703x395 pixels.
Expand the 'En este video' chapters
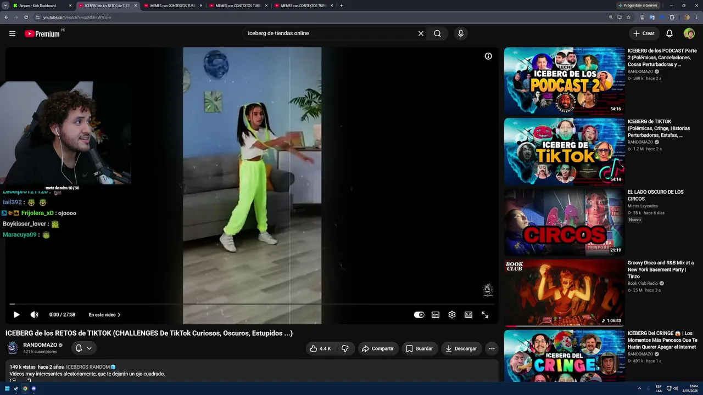coord(104,315)
